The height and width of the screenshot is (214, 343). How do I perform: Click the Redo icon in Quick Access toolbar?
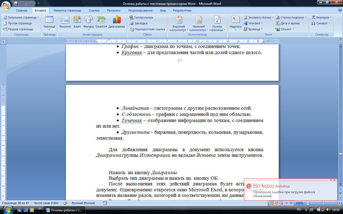pyautogui.click(x=30, y=3)
